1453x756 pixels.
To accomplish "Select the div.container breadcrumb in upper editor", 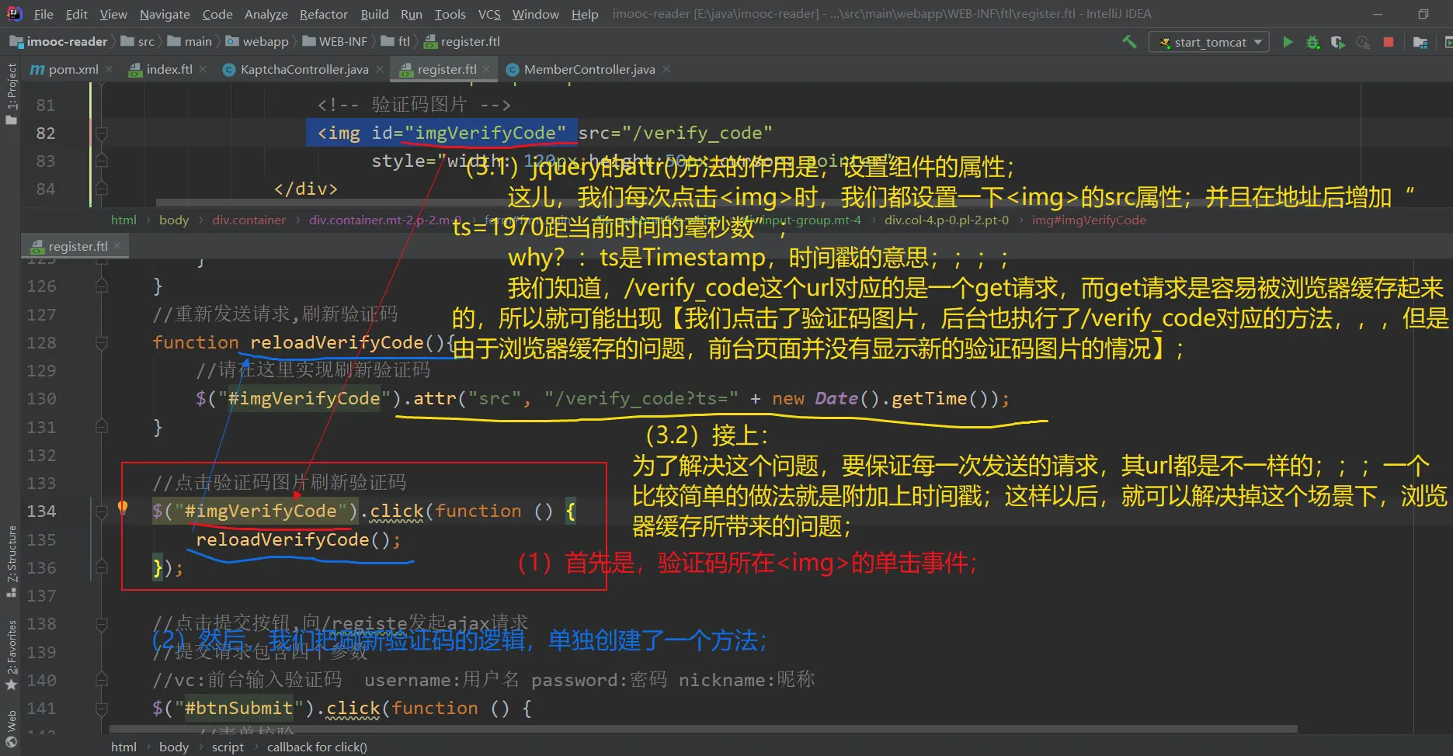I will coord(249,220).
